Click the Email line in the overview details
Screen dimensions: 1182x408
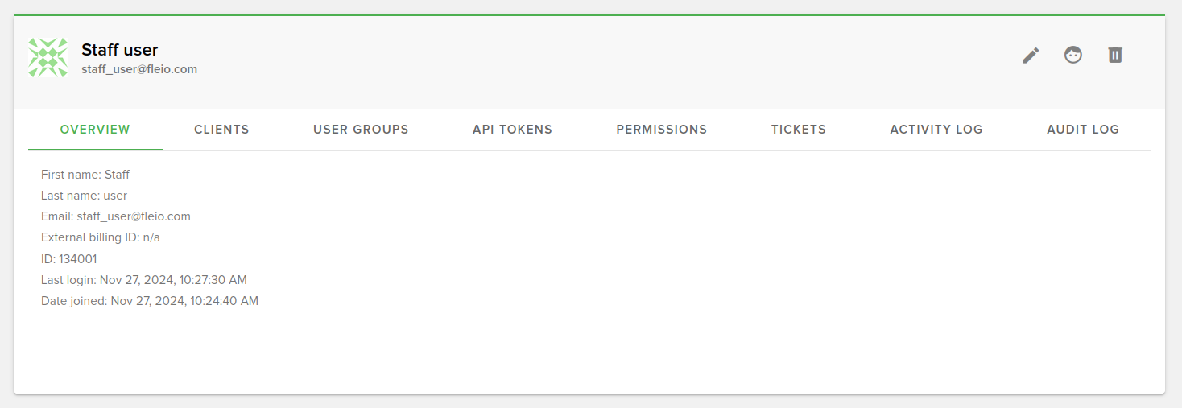(116, 216)
